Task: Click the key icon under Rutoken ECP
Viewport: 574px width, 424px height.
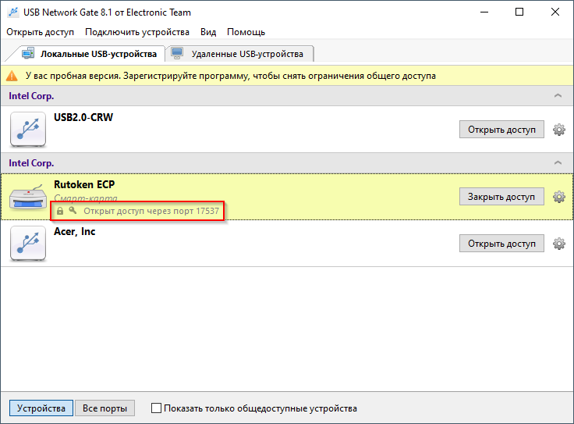Action: click(73, 210)
